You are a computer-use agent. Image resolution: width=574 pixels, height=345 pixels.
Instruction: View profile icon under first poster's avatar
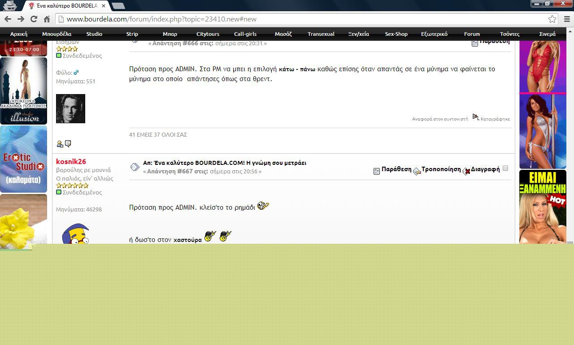[60, 144]
